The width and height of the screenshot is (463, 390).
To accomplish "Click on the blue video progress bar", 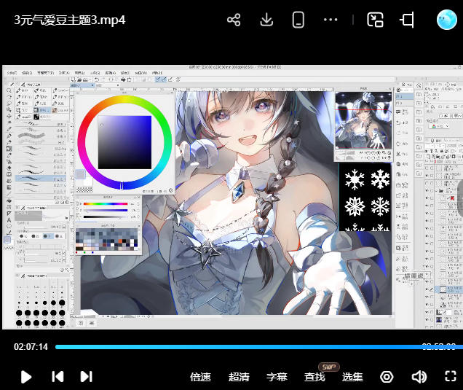I will (259, 347).
